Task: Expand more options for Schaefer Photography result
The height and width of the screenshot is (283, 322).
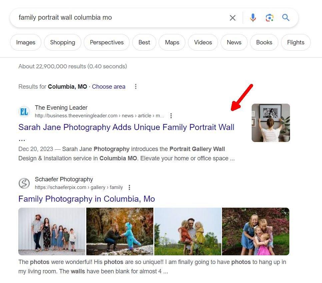Action: pos(129,188)
